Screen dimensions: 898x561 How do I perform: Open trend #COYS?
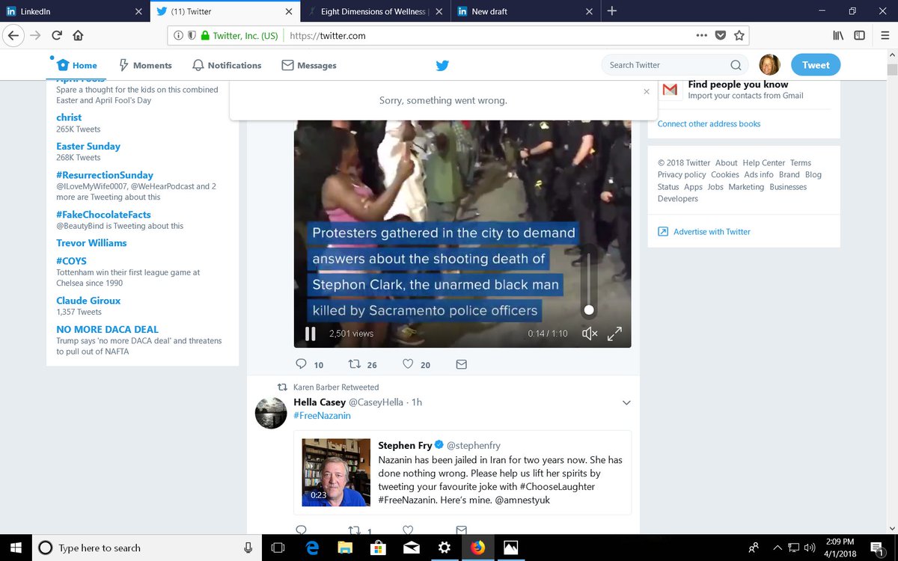point(72,261)
